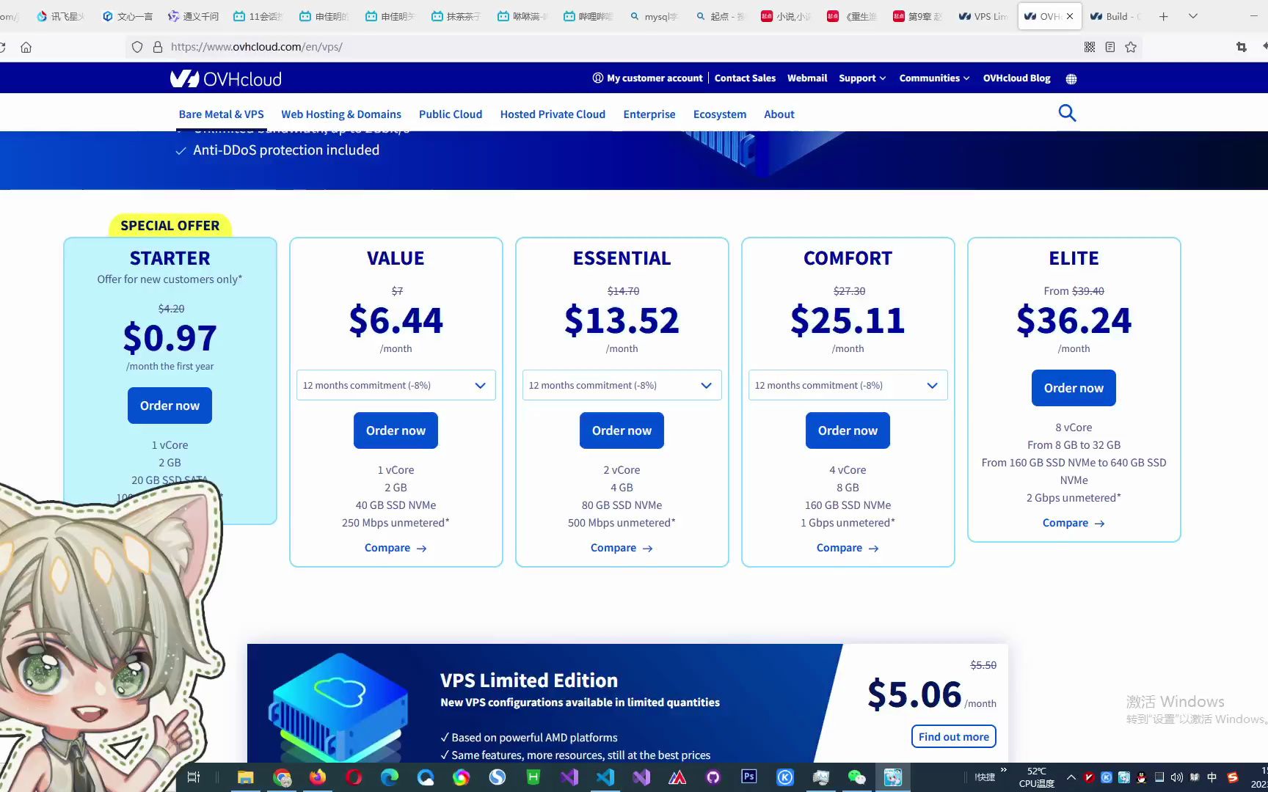Open Ecosystem menu
Screen dimensions: 1268x792
click(720, 114)
